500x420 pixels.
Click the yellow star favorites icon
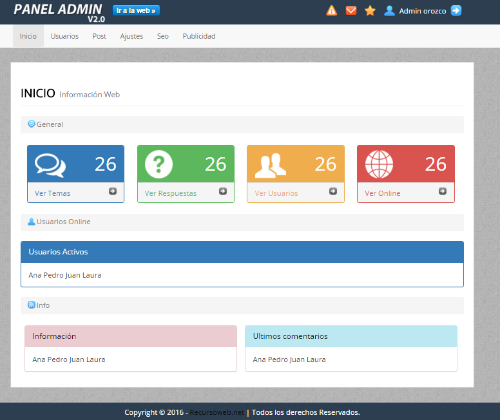coord(370,10)
